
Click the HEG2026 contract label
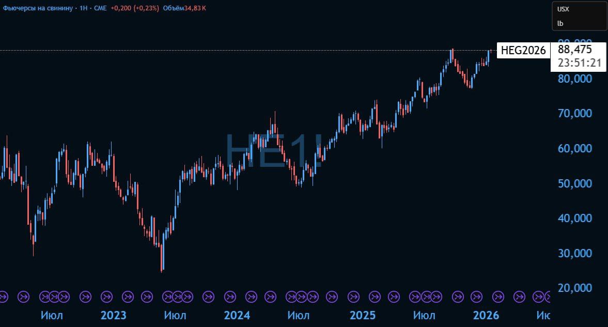(x=523, y=51)
